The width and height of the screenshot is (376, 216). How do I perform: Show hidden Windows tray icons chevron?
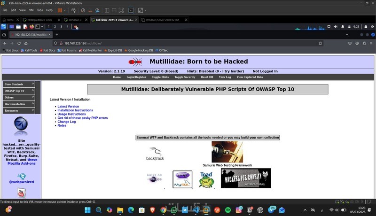tap(305, 210)
